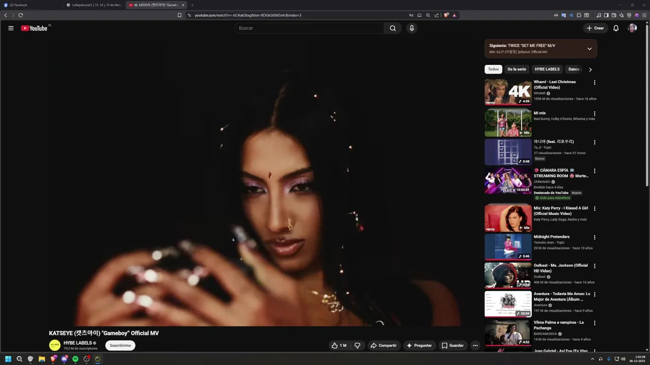Switch to the Facebook browser tab

point(30,5)
